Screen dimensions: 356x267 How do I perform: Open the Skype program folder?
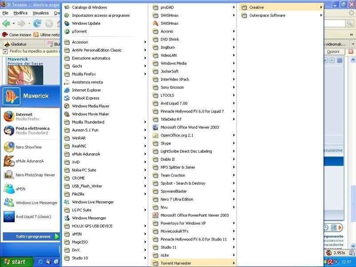coord(194,143)
